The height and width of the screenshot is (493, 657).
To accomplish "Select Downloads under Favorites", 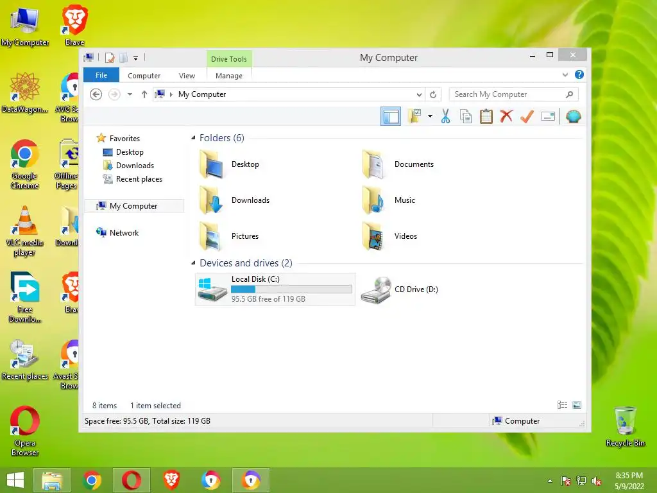I will 135,166.
